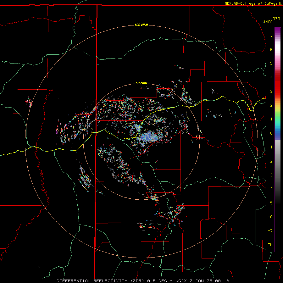Viewport: 283px width, 283px height.
Task: Select the -3 value on scale
Action: (270, 175)
